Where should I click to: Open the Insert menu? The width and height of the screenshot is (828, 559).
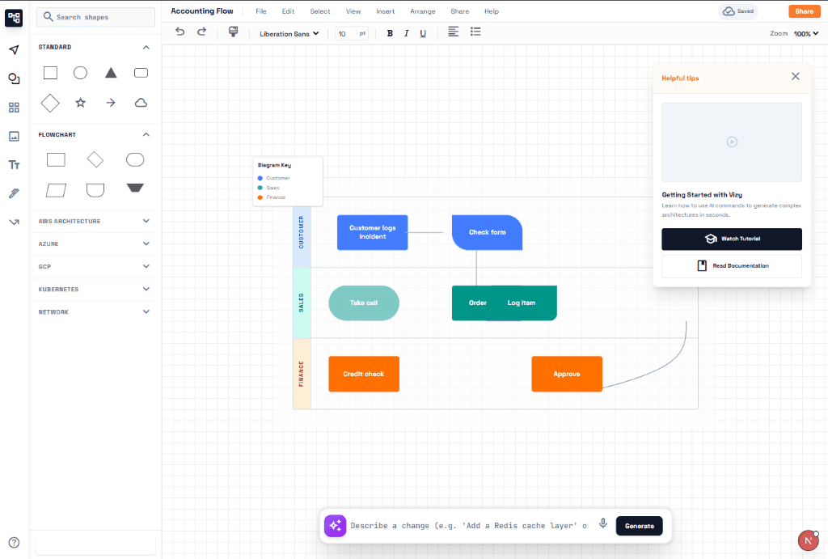[x=385, y=11]
